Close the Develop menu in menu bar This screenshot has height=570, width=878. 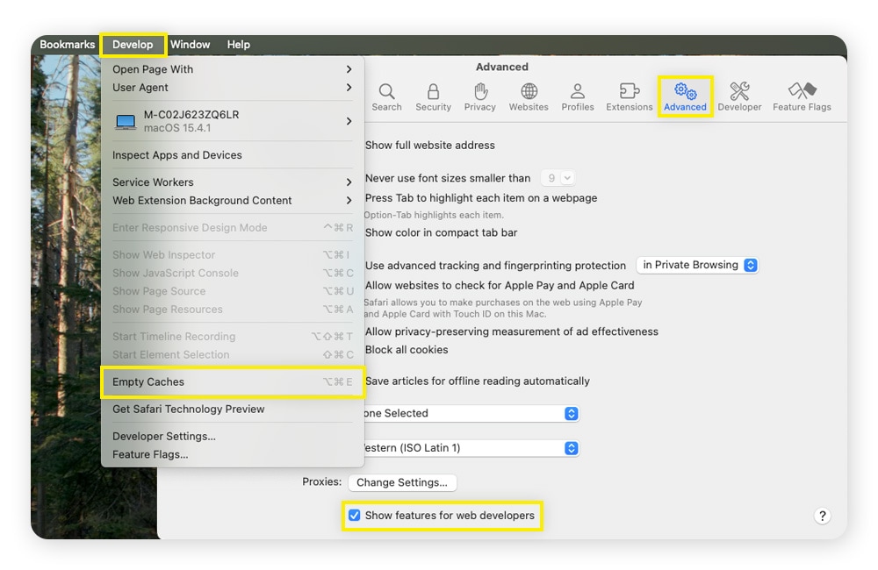pos(133,45)
